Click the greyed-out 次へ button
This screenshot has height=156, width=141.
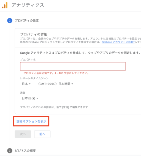23,134
